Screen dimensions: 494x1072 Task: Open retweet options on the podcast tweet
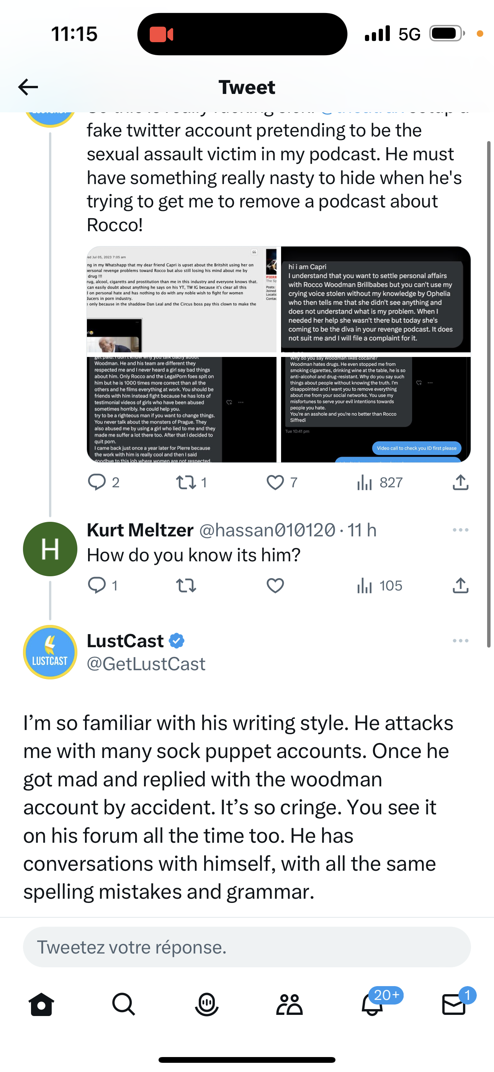tap(186, 482)
